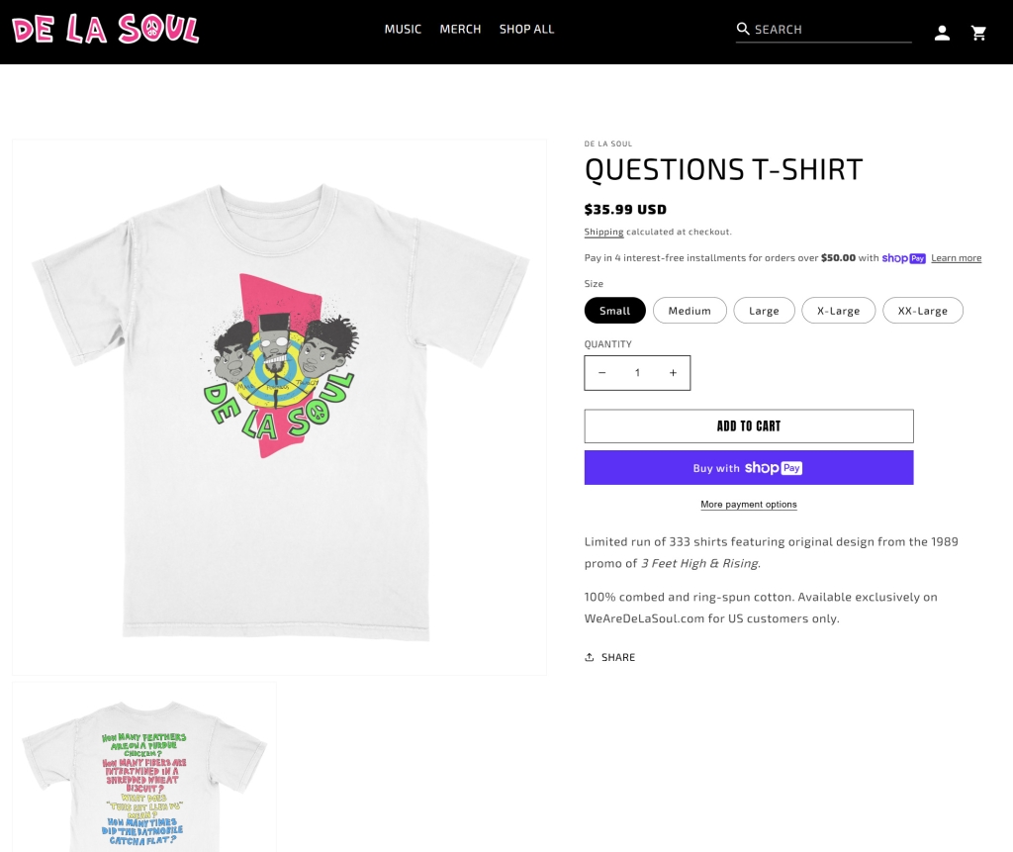This screenshot has width=1013, height=852.
Task: View the shirt back image thumbnail
Action: tap(144, 767)
